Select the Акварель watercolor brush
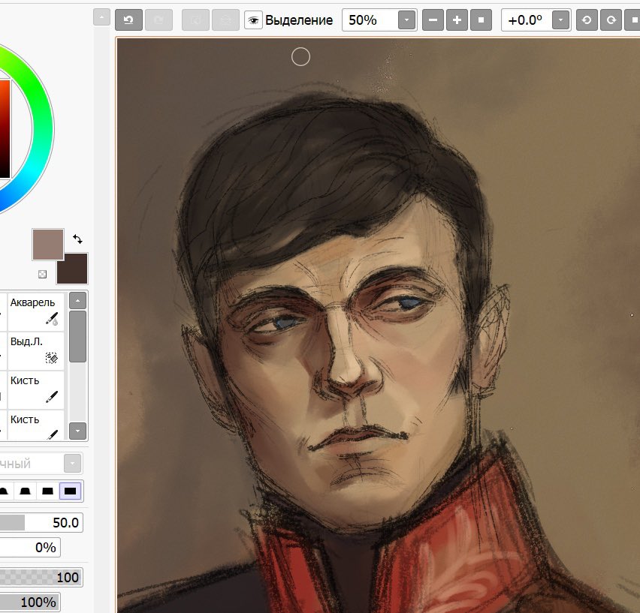Image resolution: width=640 pixels, height=613 pixels. (x=36, y=312)
